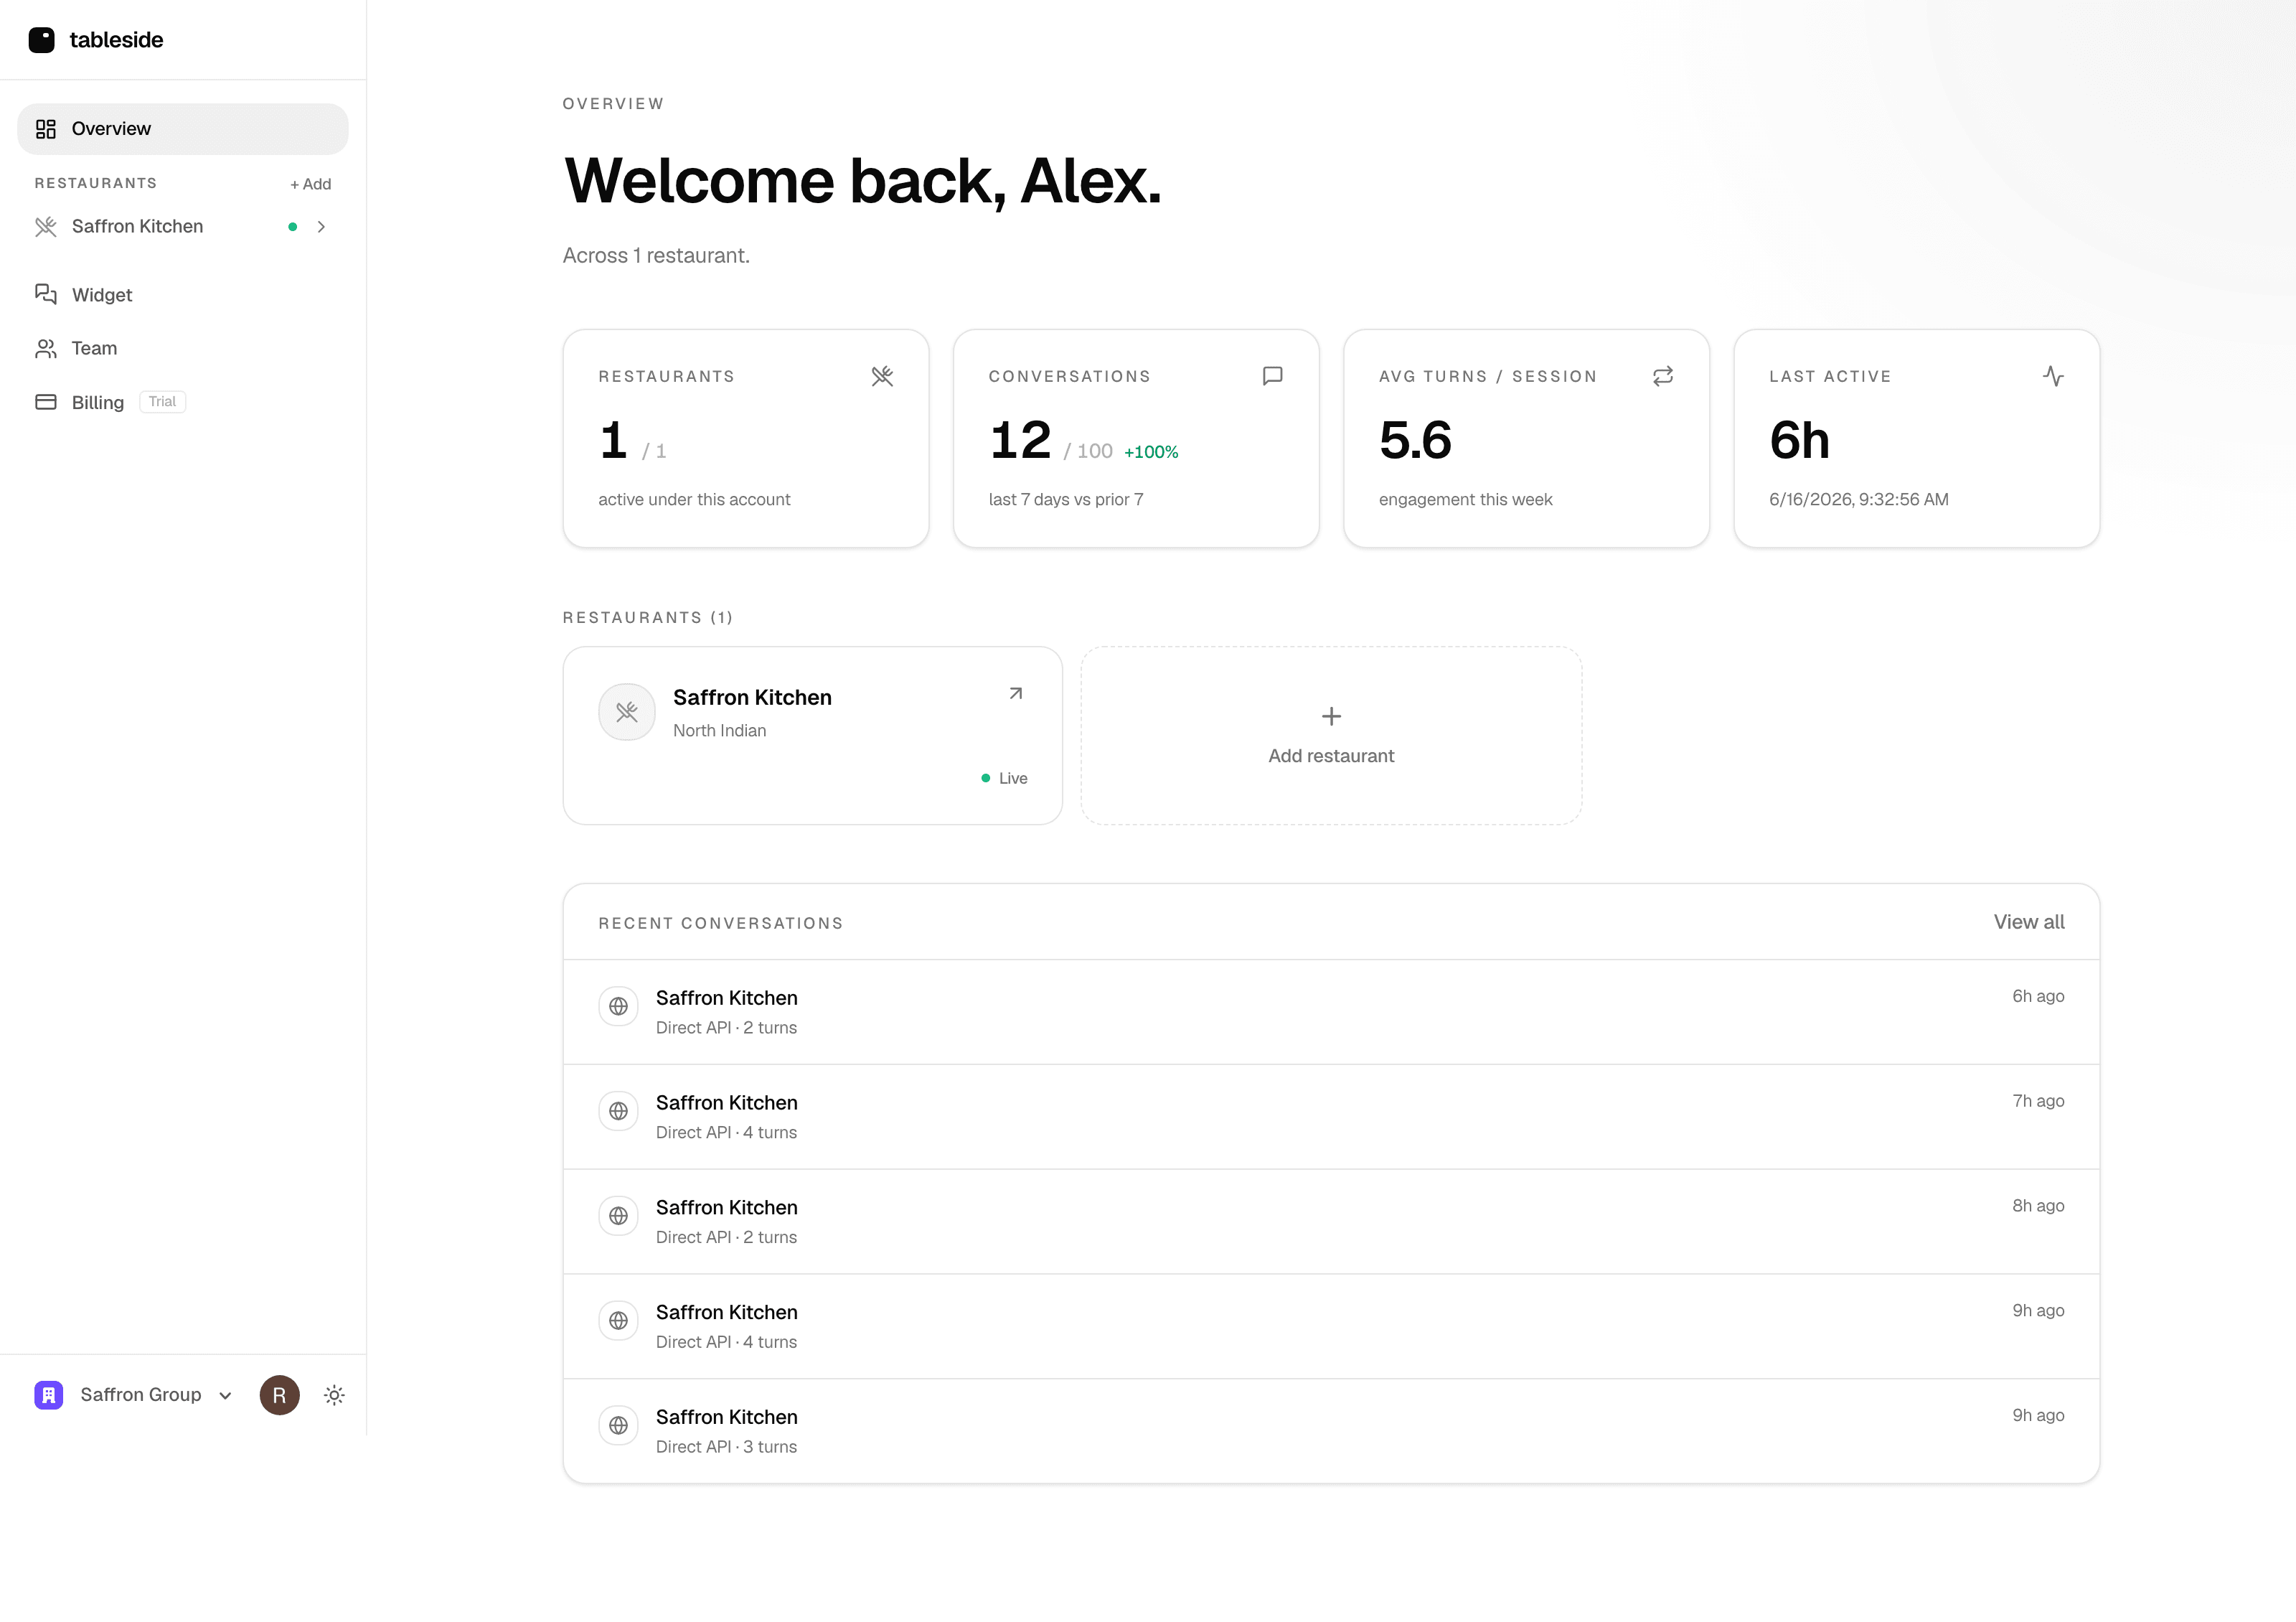This screenshot has width=2296, height=1622.
Task: Click the Trial badge next to Billing
Action: click(x=162, y=402)
